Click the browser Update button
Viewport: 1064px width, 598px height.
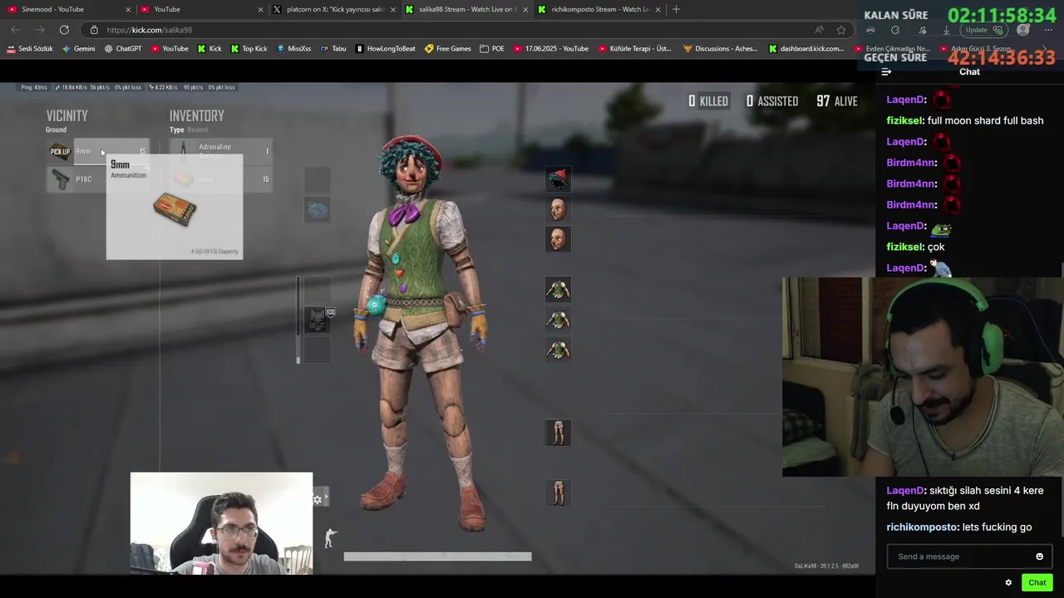(984, 30)
